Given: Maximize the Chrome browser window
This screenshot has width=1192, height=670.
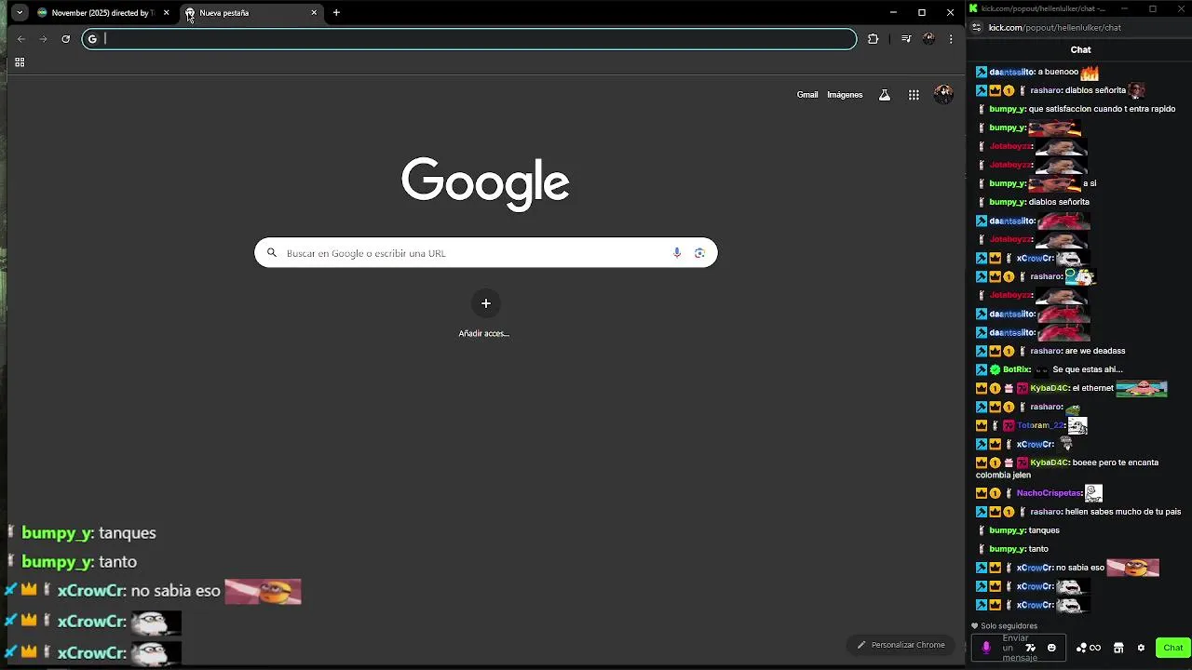Looking at the screenshot, I should click(922, 12).
